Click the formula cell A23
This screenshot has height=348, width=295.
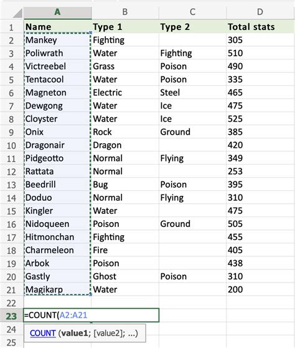pyautogui.click(x=91, y=315)
